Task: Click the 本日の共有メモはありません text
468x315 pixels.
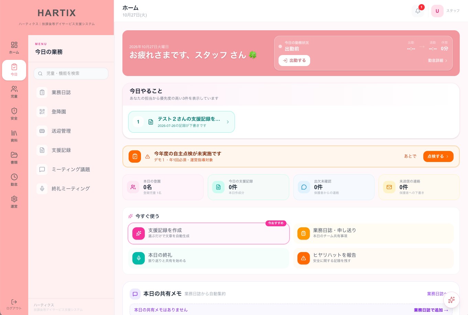Action: (161, 310)
